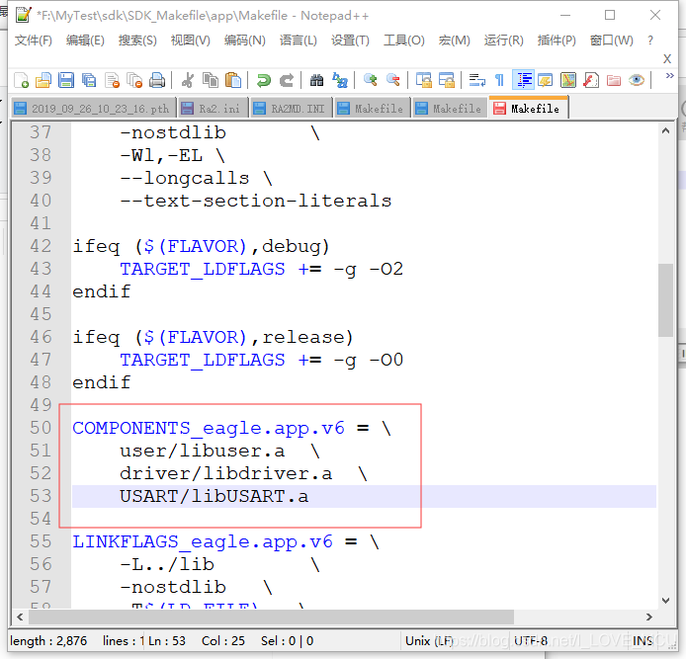Toggle show all characters pilcrow icon
The width and height of the screenshot is (686, 659).
[x=499, y=80]
